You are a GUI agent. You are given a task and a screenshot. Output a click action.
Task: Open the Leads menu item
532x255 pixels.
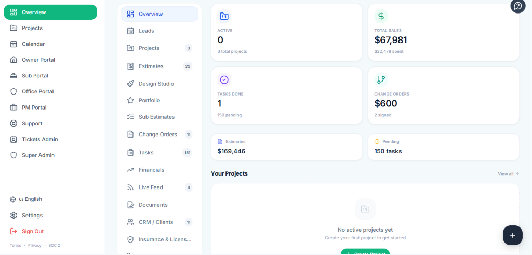pyautogui.click(x=159, y=31)
